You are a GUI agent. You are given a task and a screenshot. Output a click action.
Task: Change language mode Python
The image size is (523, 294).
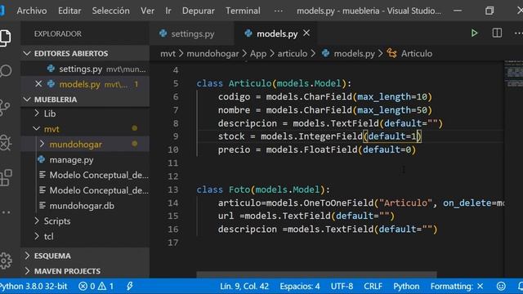tap(406, 287)
